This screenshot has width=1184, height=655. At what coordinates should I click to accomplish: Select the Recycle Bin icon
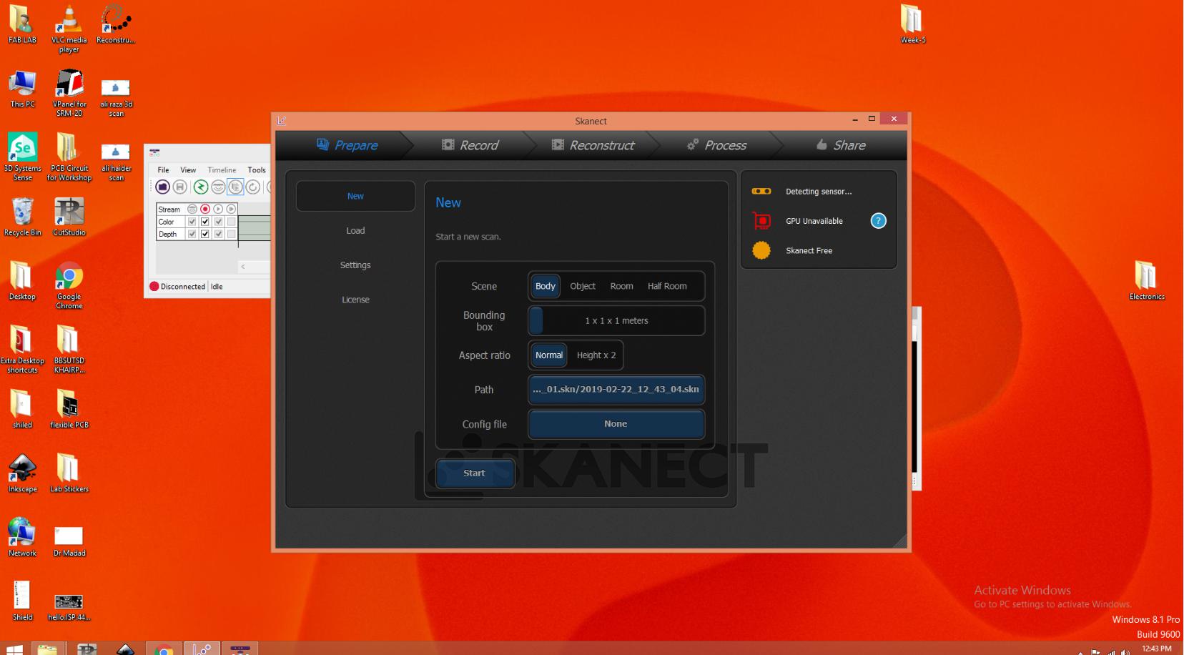(22, 217)
